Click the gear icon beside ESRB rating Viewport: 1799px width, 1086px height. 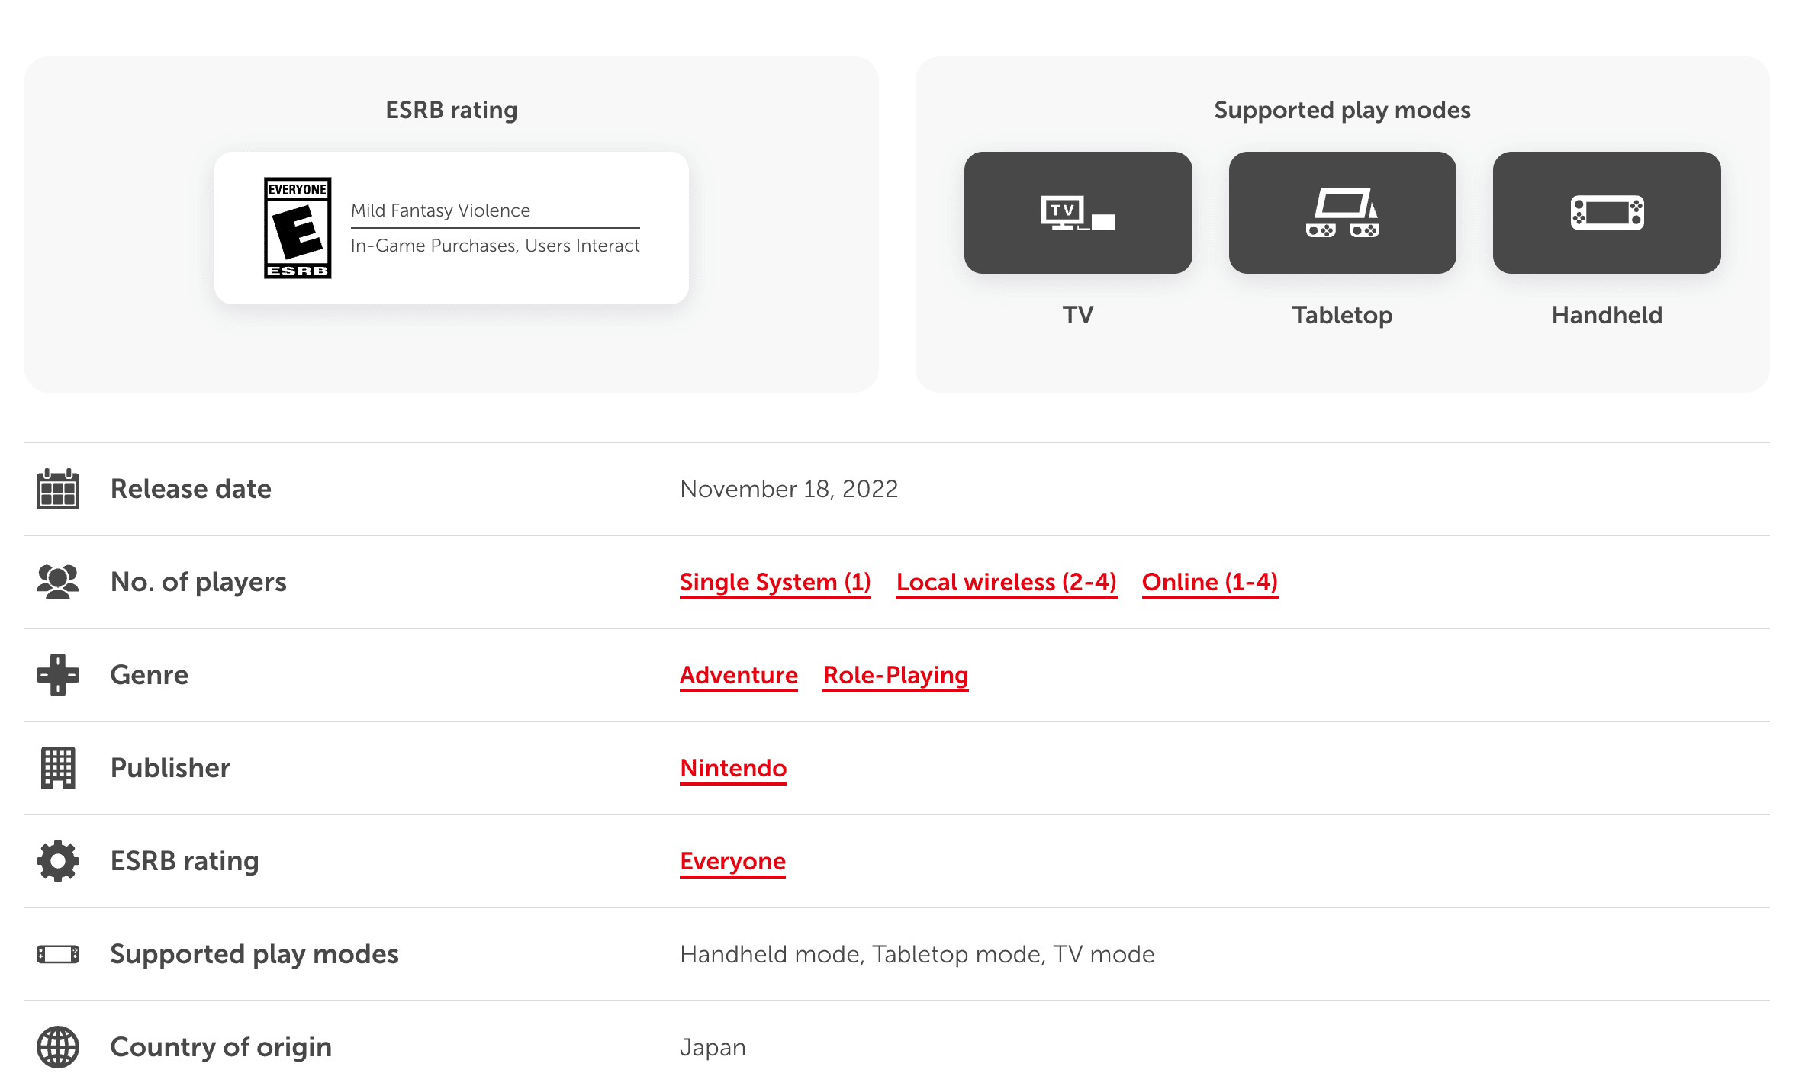tap(58, 861)
